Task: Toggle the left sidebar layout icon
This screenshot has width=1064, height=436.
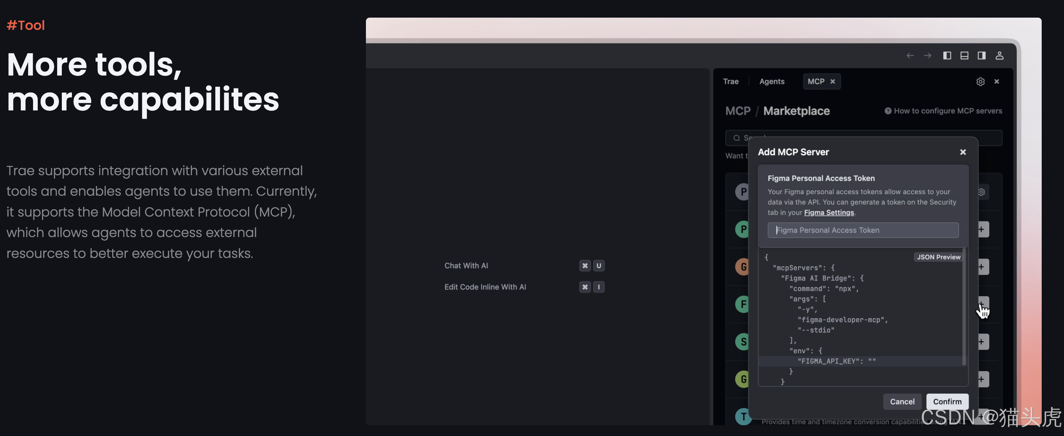Action: tap(947, 55)
